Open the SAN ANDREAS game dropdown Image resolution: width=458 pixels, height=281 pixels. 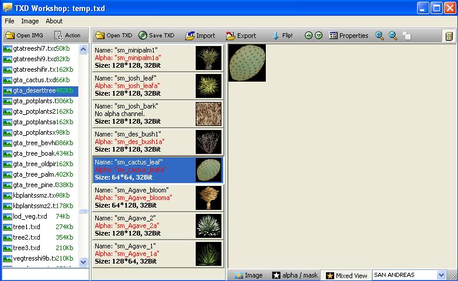pyautogui.click(x=442, y=275)
